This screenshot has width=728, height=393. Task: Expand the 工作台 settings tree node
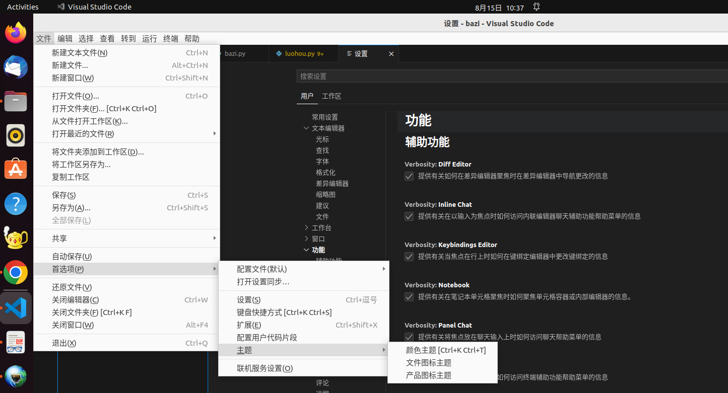click(306, 228)
